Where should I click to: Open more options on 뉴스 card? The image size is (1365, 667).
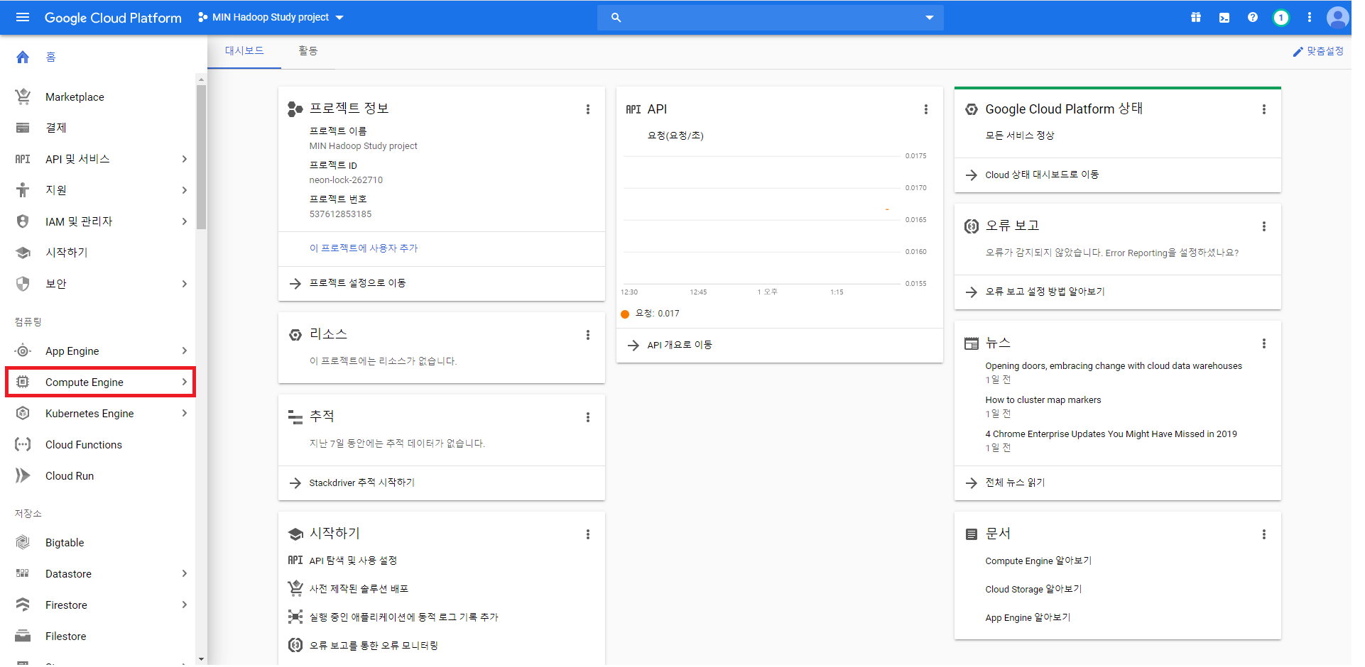click(1264, 343)
